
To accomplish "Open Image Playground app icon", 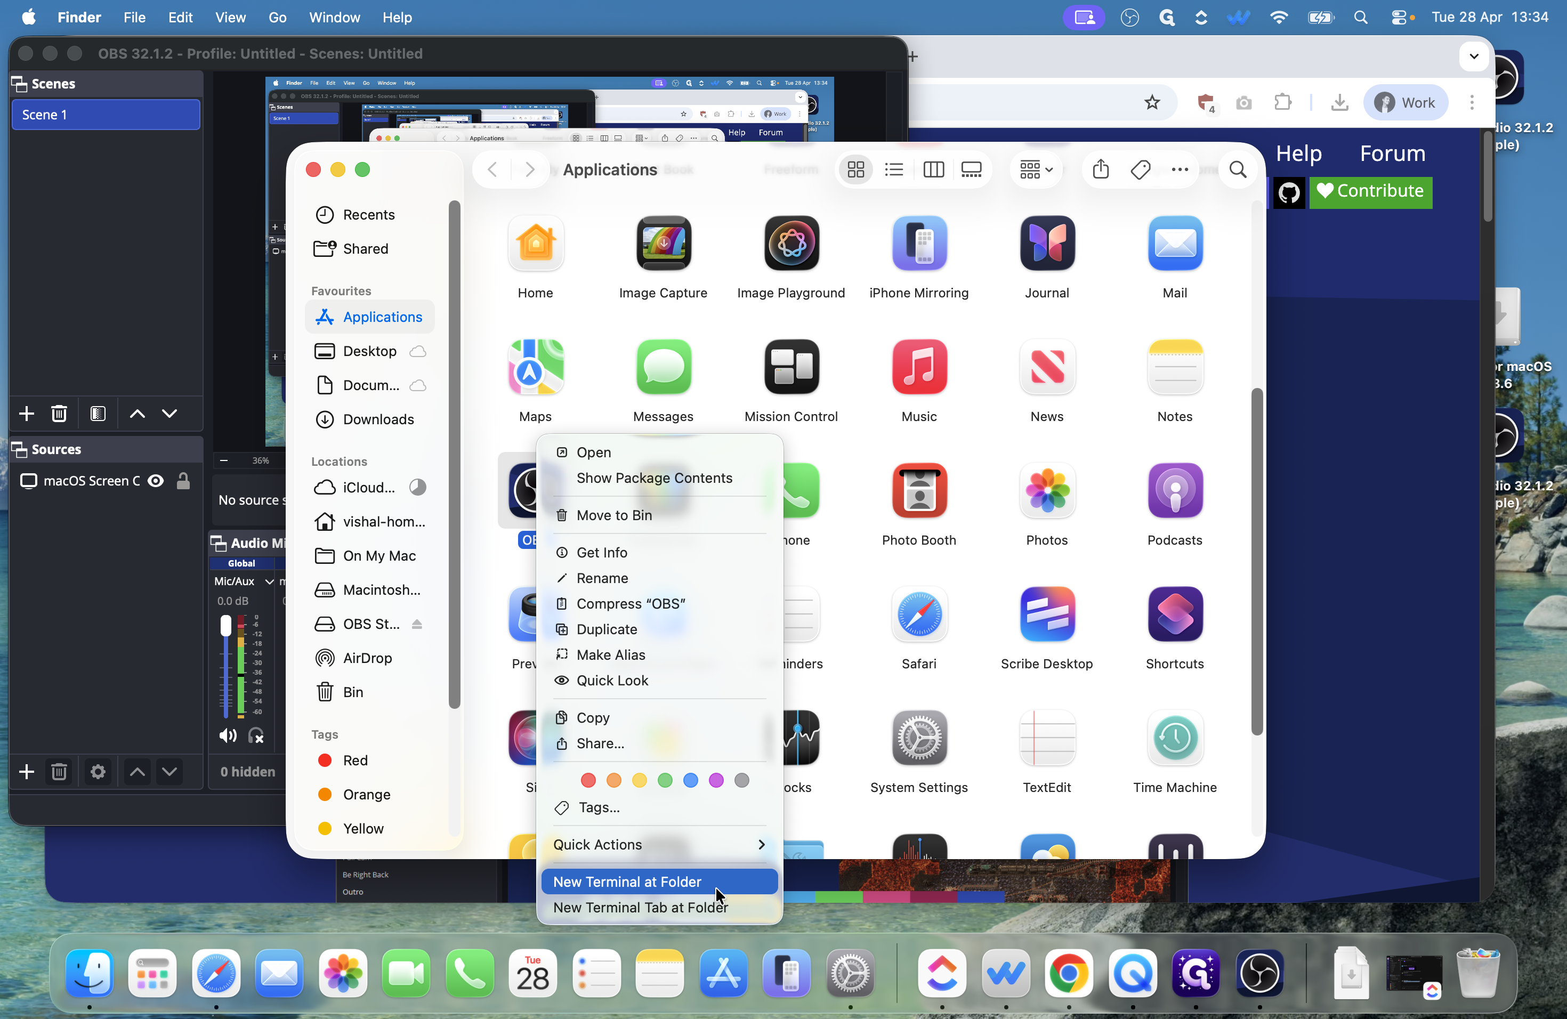I will 791,243.
